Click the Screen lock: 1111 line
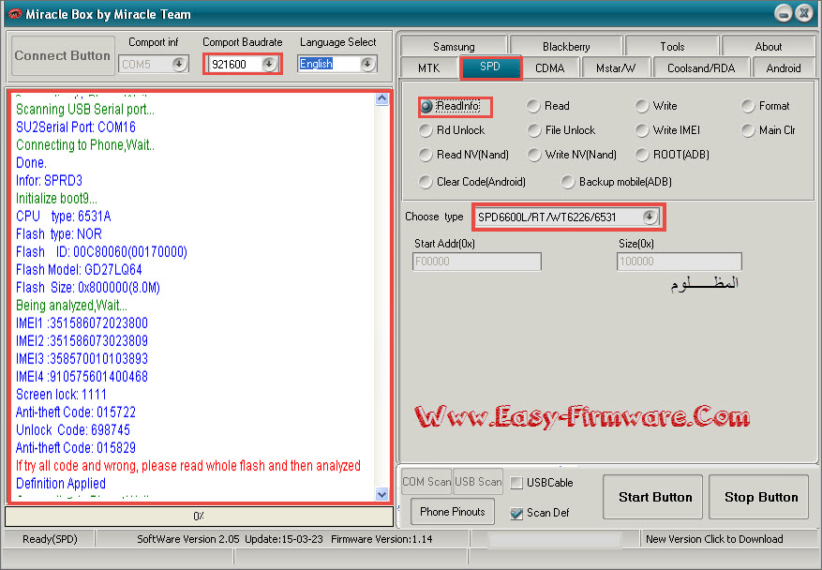 61,395
